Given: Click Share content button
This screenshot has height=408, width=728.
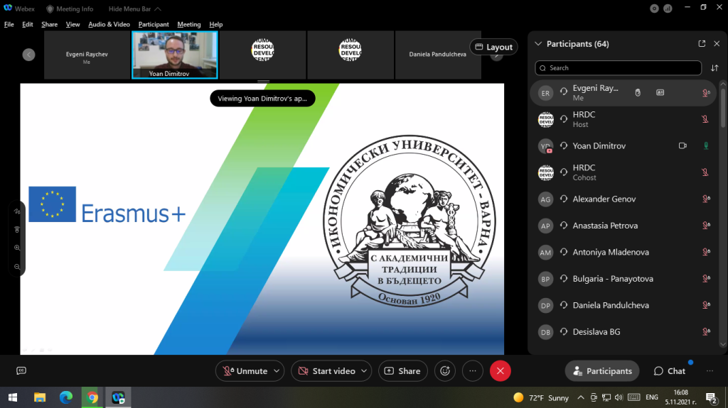Looking at the screenshot, I should click(x=403, y=371).
